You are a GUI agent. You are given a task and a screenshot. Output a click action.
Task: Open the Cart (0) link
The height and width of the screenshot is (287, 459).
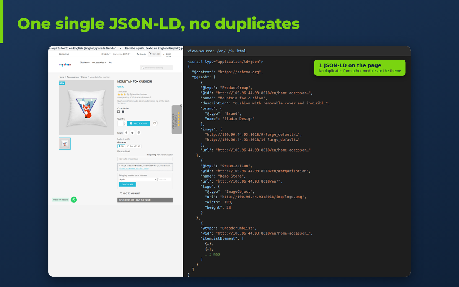pyautogui.click(x=155, y=54)
